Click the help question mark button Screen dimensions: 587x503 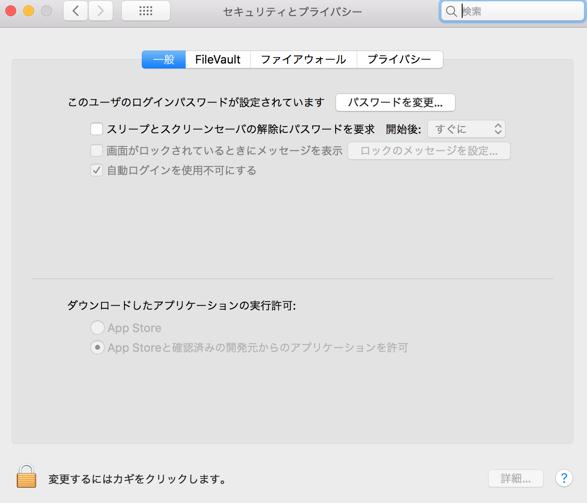[564, 478]
